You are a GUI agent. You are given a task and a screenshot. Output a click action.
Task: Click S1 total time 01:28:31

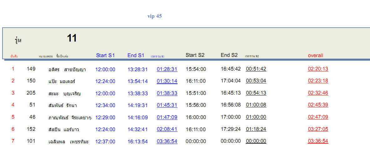pyautogui.click(x=167, y=69)
